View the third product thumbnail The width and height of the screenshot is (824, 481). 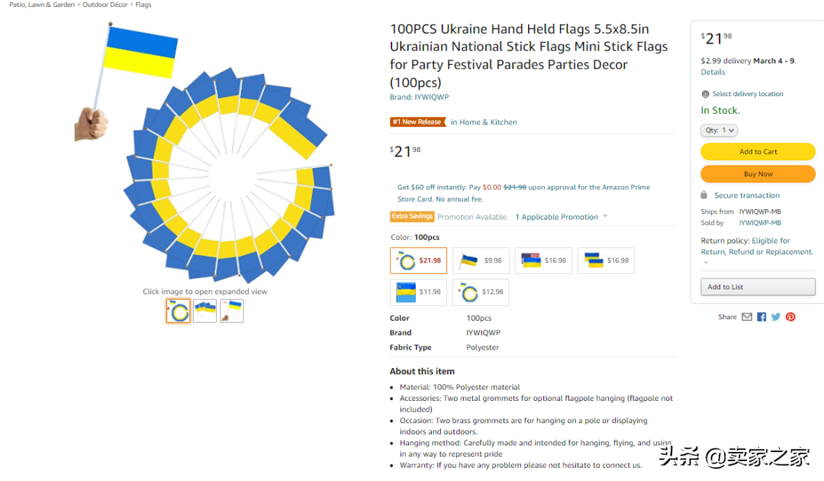232,311
